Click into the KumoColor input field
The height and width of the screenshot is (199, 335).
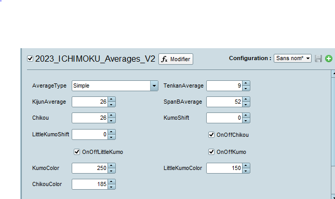click(90, 168)
